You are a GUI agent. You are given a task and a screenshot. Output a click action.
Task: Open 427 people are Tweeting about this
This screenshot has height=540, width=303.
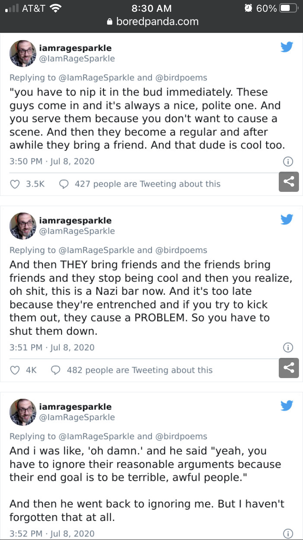pos(147,184)
